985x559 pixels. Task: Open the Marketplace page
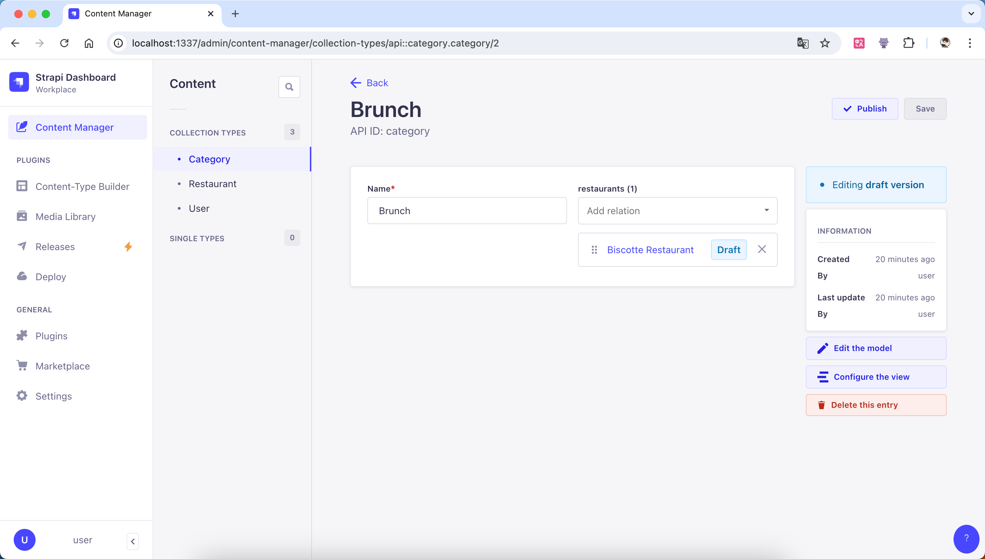point(63,366)
